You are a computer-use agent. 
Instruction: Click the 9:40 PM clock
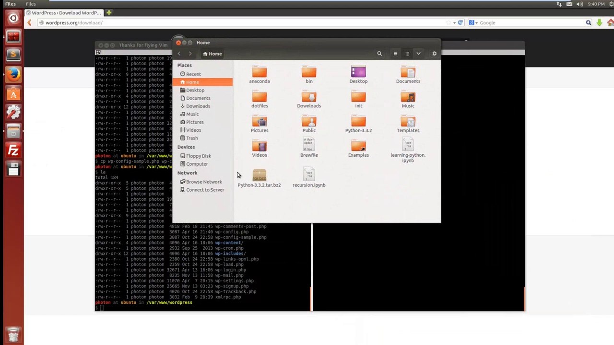pos(596,4)
